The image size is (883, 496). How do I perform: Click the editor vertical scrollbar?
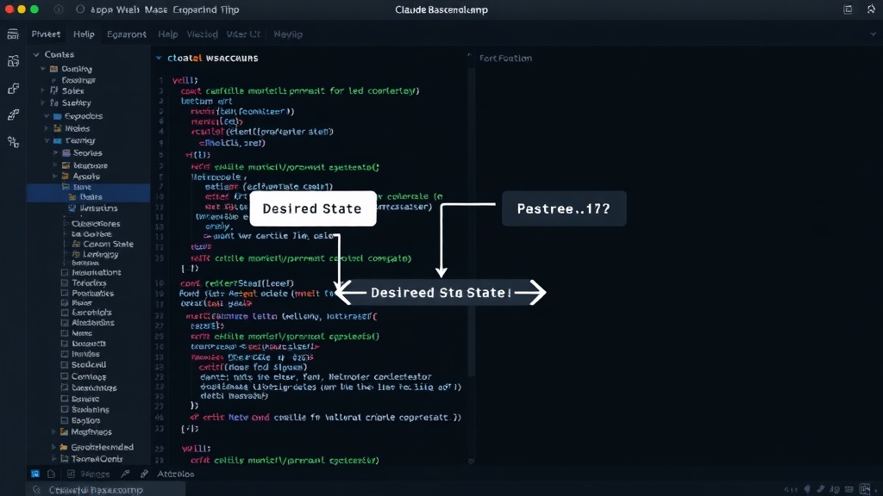(471, 258)
